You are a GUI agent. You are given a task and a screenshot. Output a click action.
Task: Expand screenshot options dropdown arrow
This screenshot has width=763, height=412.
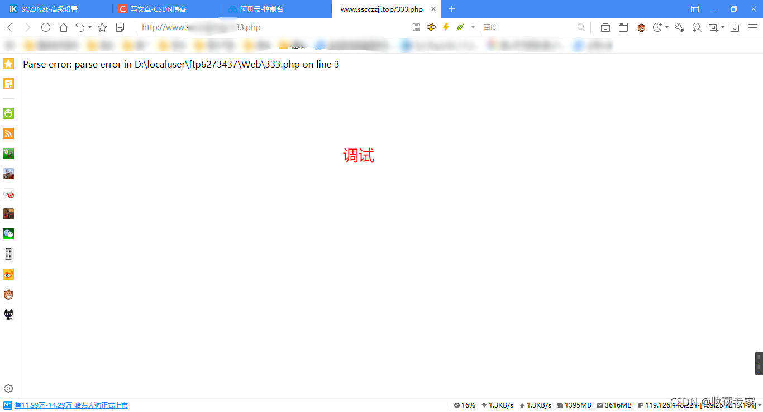click(723, 27)
